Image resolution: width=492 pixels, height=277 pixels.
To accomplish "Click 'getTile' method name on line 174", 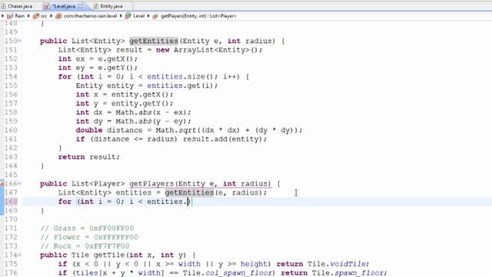I will pyautogui.click(x=109, y=255).
